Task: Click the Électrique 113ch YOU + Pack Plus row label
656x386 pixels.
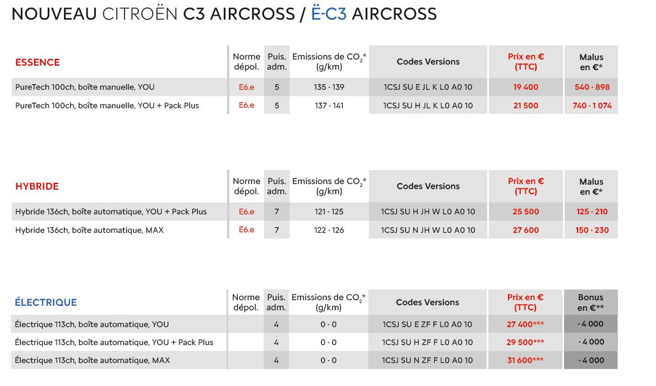Action: pos(114,342)
